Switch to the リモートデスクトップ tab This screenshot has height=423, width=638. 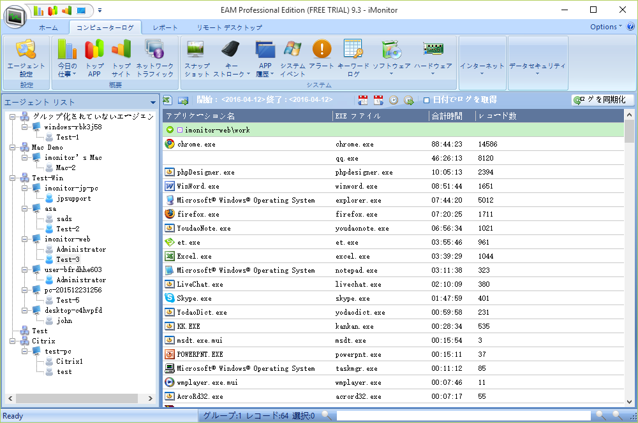[229, 28]
